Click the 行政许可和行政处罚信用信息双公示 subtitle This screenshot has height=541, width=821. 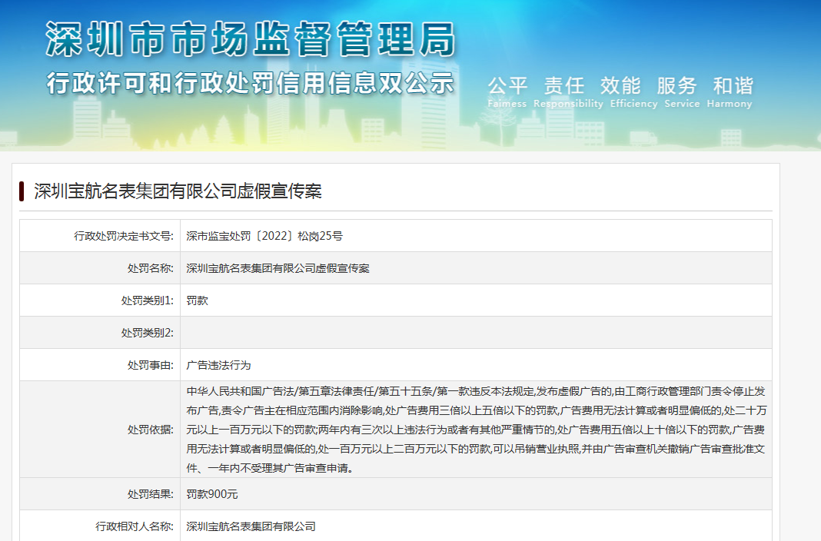[251, 83]
